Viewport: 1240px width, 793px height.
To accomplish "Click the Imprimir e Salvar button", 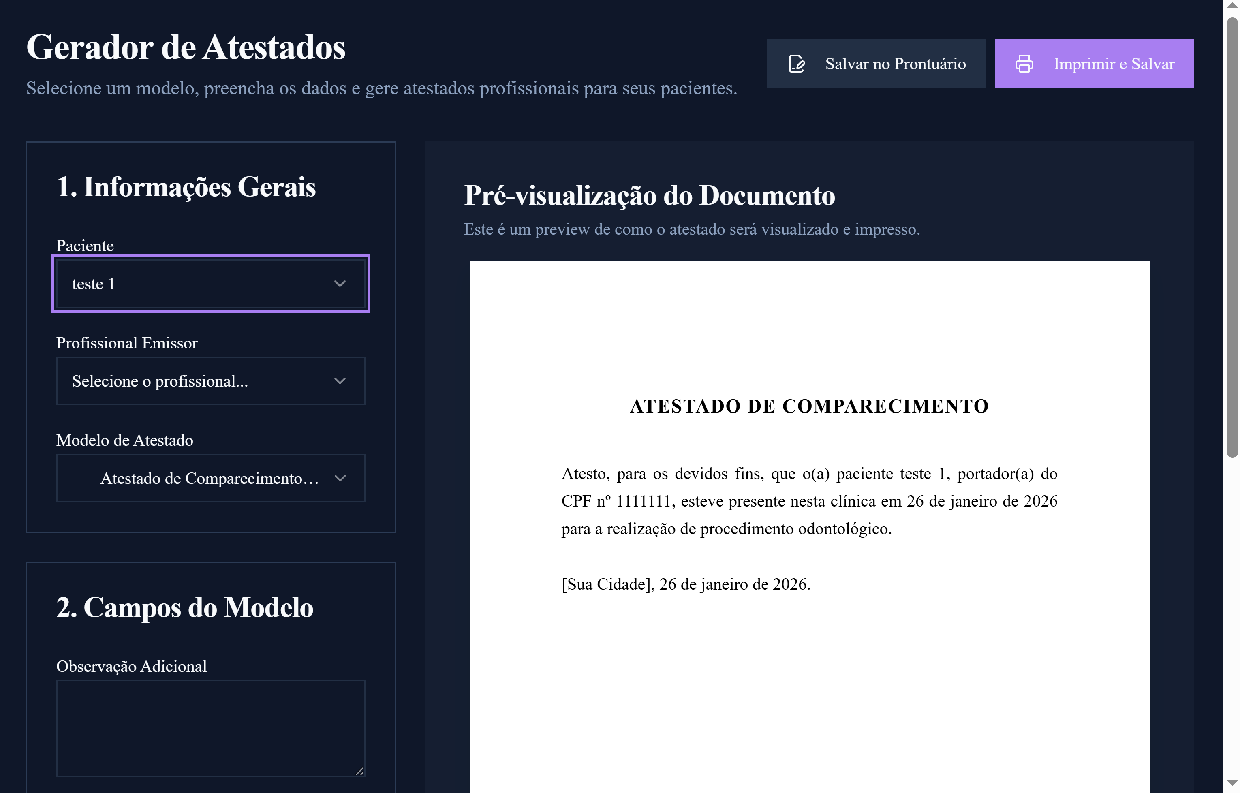I will (x=1094, y=63).
